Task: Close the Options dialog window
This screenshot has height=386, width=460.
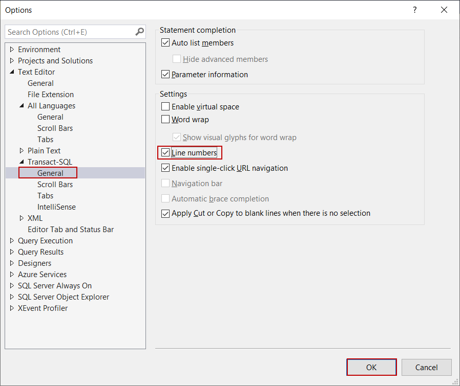Action: 444,10
